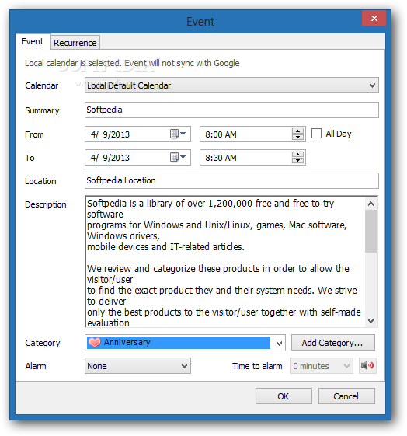Decrease the From time with down spinner
This screenshot has width=407, height=436.
coord(297,137)
